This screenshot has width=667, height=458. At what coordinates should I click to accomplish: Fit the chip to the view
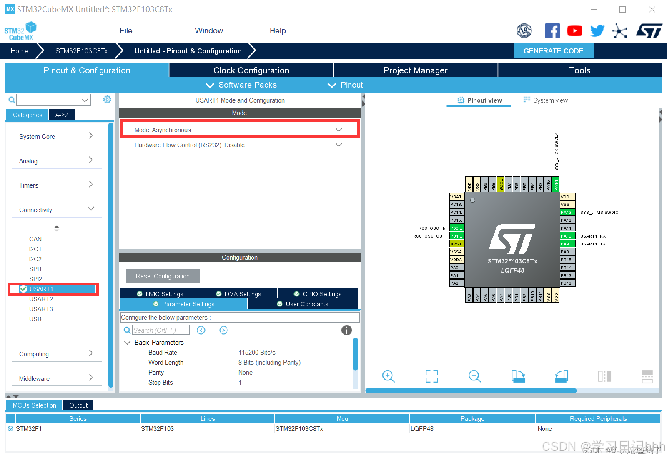tap(432, 376)
